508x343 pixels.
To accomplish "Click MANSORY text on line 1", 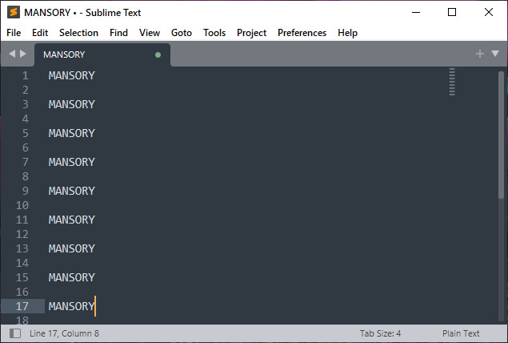I will [71, 75].
